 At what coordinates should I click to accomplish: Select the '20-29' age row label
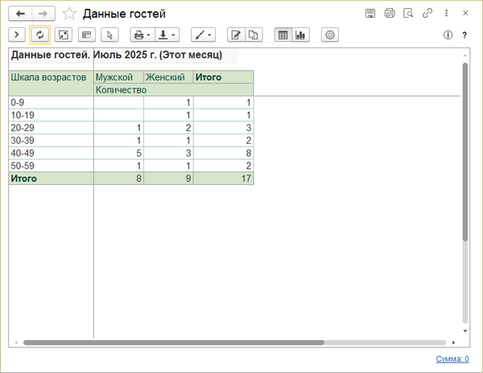click(x=52, y=128)
